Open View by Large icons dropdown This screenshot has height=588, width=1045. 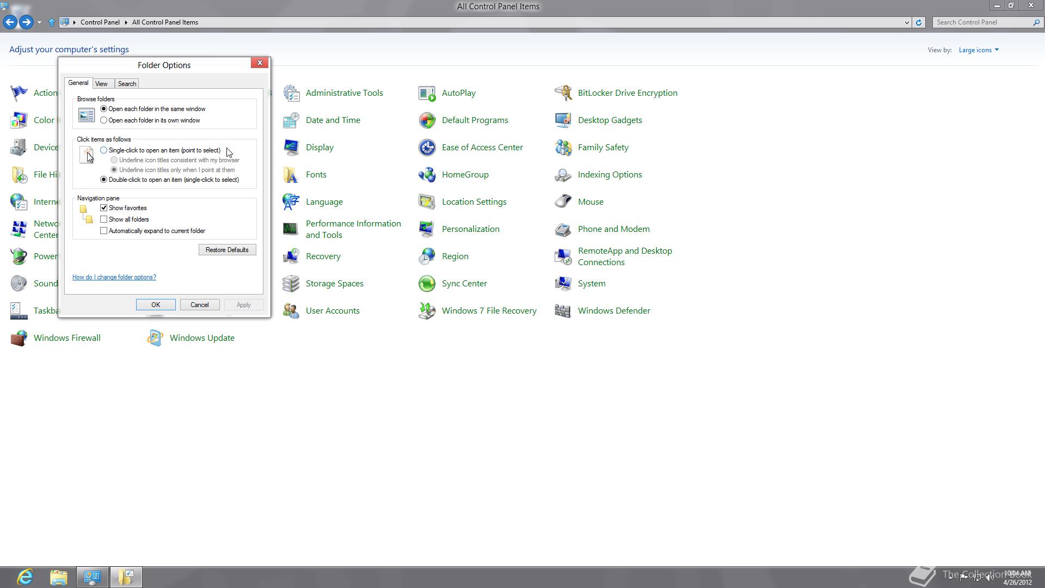979,50
